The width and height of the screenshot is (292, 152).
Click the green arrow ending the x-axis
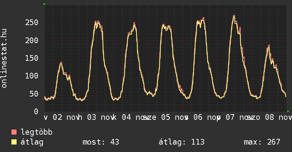tap(288, 111)
